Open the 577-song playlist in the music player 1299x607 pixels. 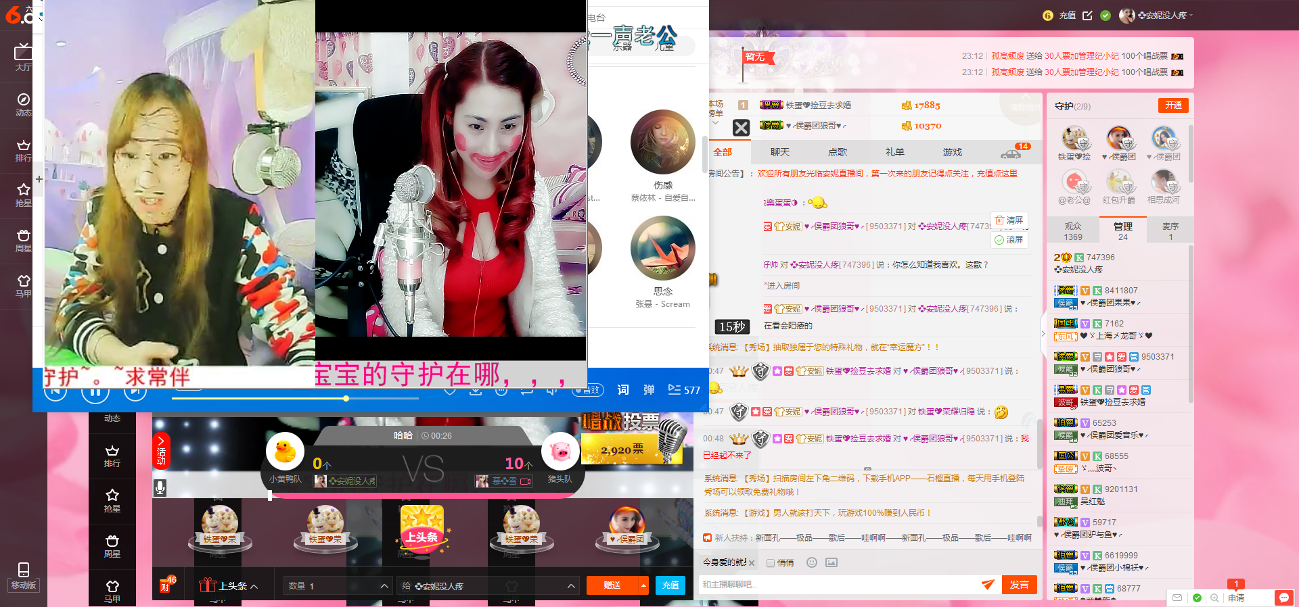(x=684, y=390)
